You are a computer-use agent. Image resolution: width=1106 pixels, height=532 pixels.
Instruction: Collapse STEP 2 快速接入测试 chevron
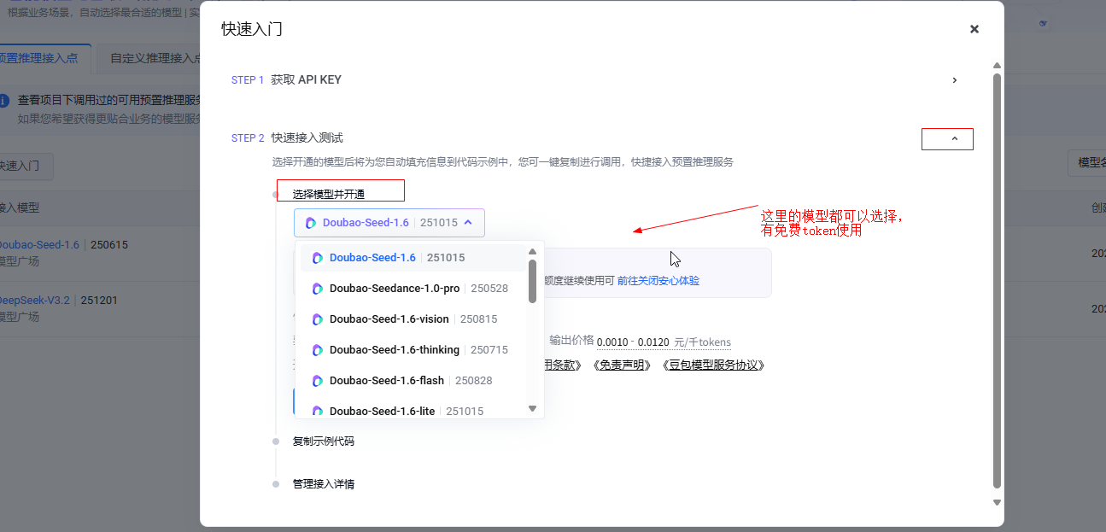click(x=955, y=138)
